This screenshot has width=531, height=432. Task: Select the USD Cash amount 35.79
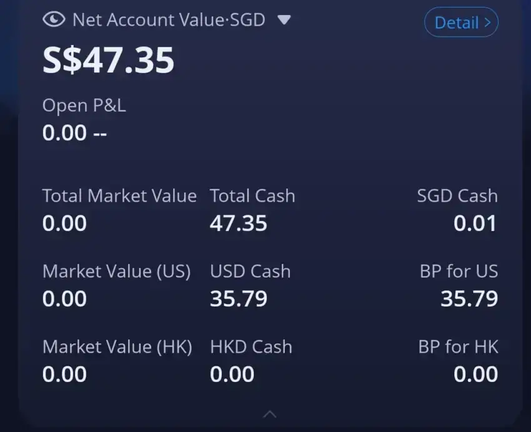pos(239,298)
